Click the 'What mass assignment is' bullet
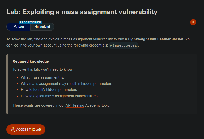Image resolution: width=204 pixels, height=139 pixels. coord(42,77)
